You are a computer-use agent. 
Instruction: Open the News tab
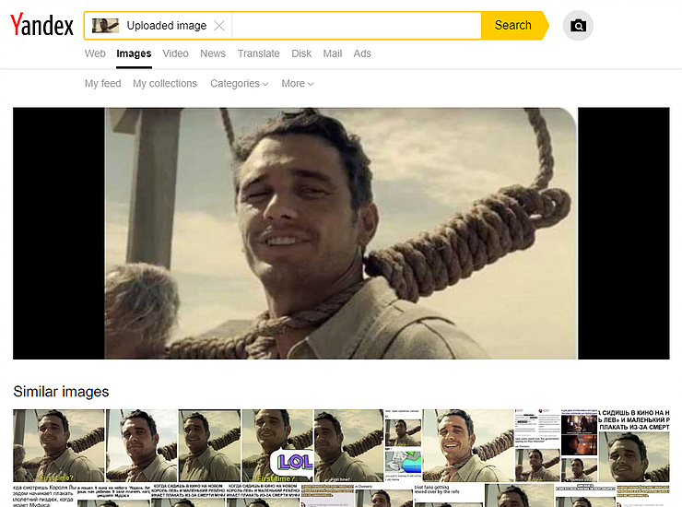[x=213, y=53]
